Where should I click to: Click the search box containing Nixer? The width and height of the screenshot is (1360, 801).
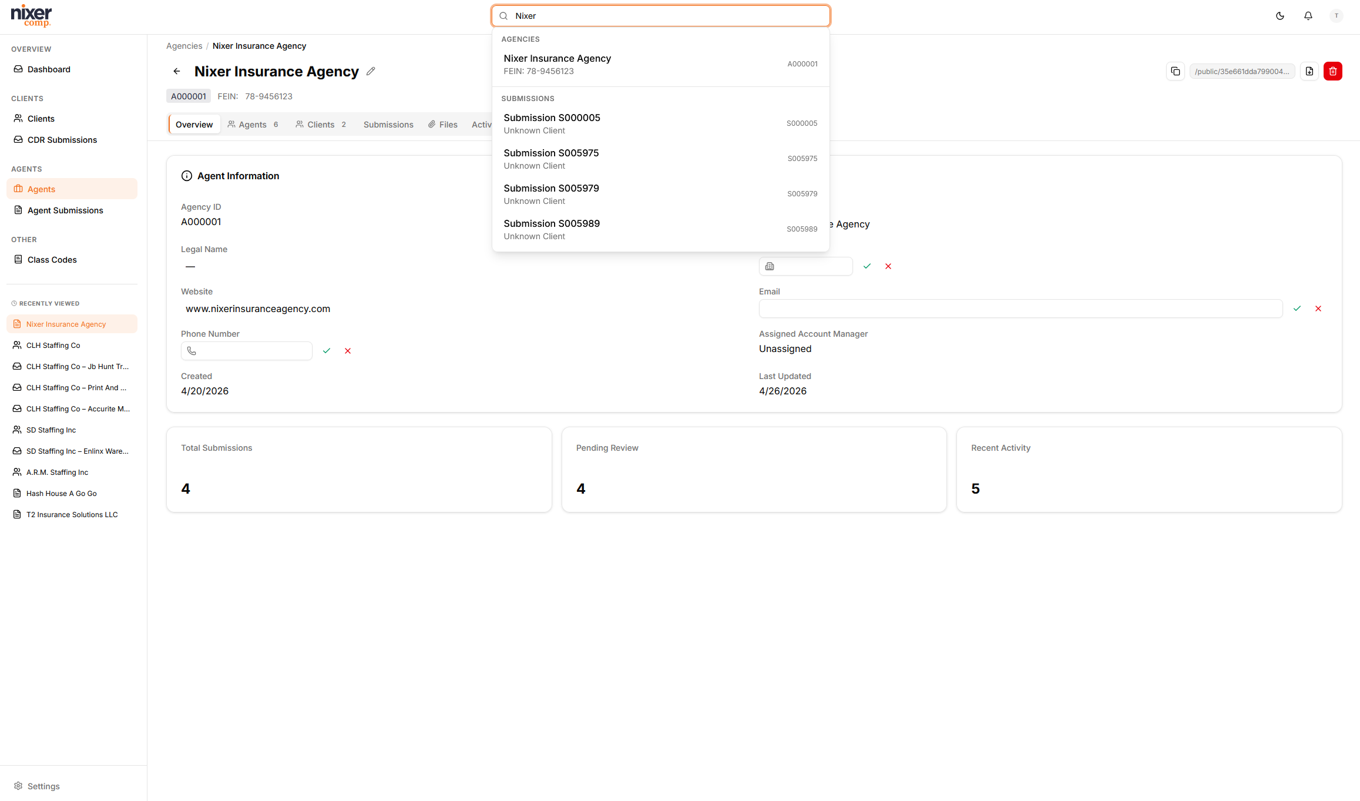click(x=661, y=16)
